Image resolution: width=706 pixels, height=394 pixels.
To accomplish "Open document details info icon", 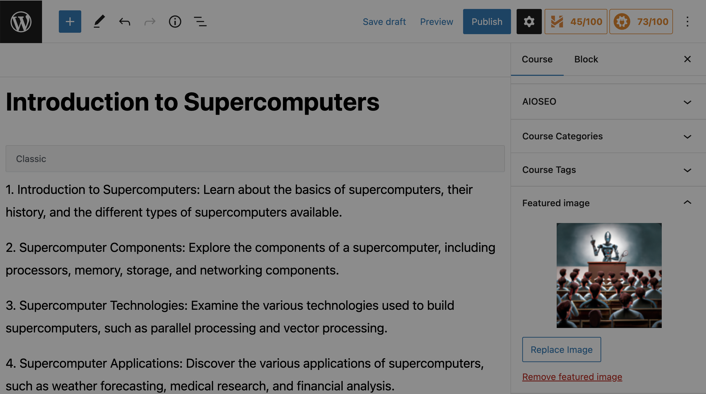I will coord(175,22).
